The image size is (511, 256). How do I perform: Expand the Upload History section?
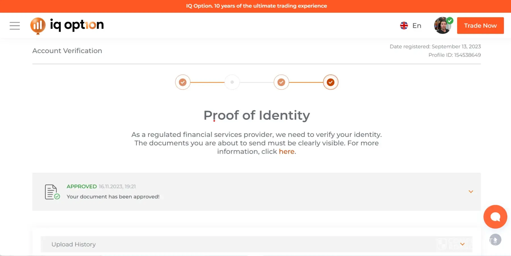[x=462, y=244]
